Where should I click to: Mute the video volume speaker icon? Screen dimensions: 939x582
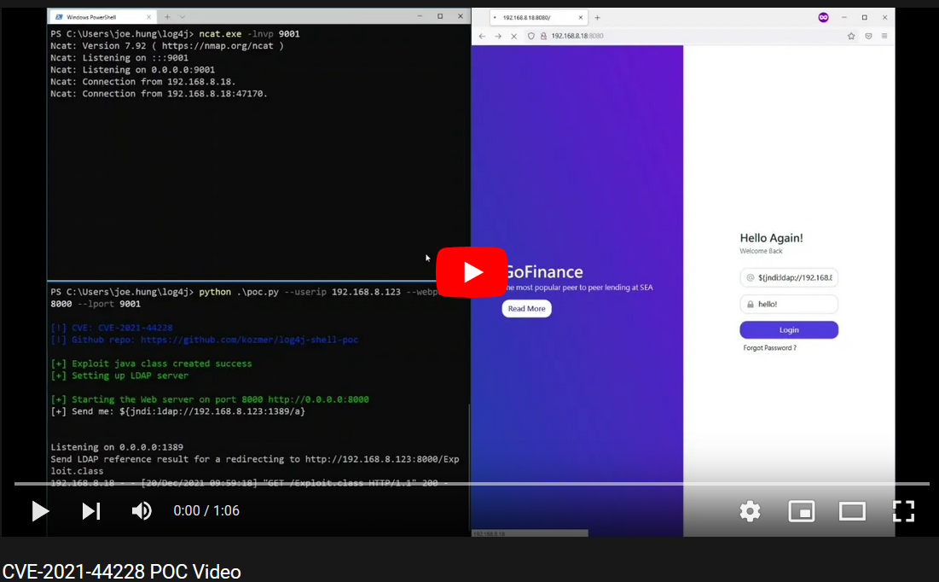[x=142, y=511]
